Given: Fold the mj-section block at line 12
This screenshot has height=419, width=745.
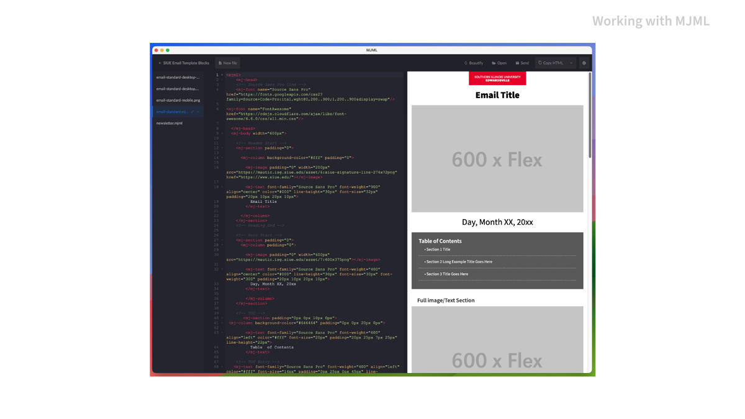Looking at the screenshot, I should (222, 148).
